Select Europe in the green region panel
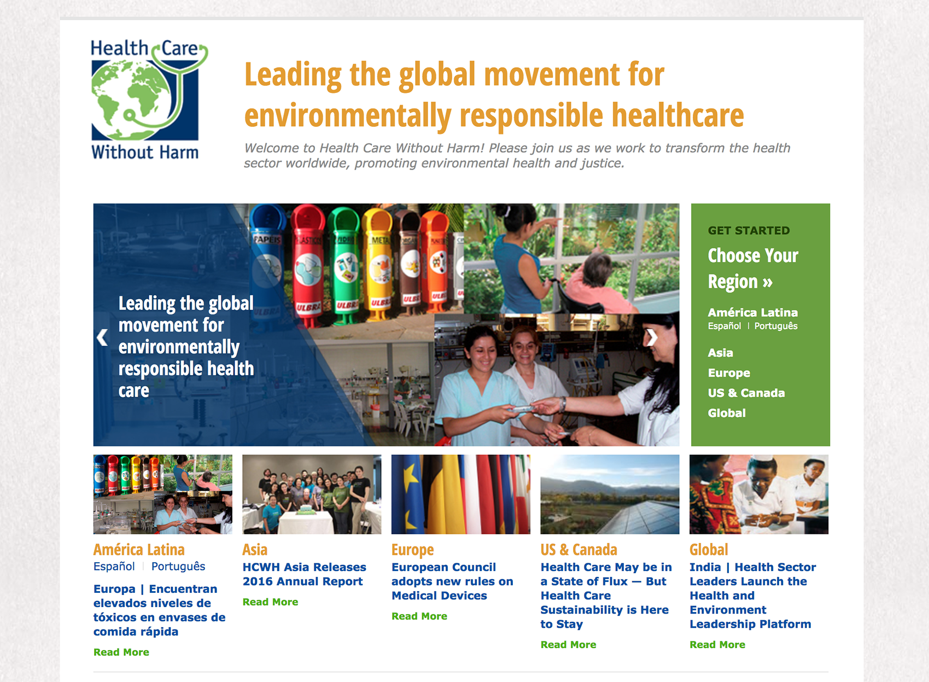The image size is (929, 682). (729, 373)
